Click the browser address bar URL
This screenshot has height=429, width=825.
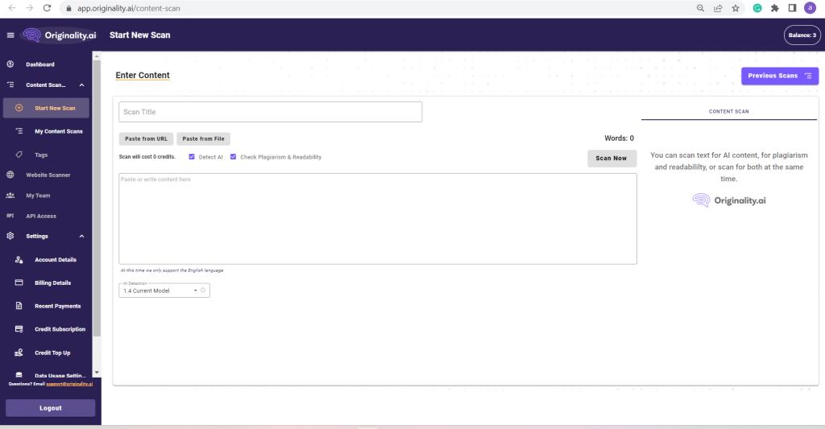(x=128, y=8)
